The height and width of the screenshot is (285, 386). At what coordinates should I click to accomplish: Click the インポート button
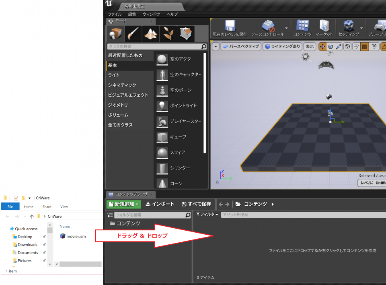pyautogui.click(x=160, y=204)
